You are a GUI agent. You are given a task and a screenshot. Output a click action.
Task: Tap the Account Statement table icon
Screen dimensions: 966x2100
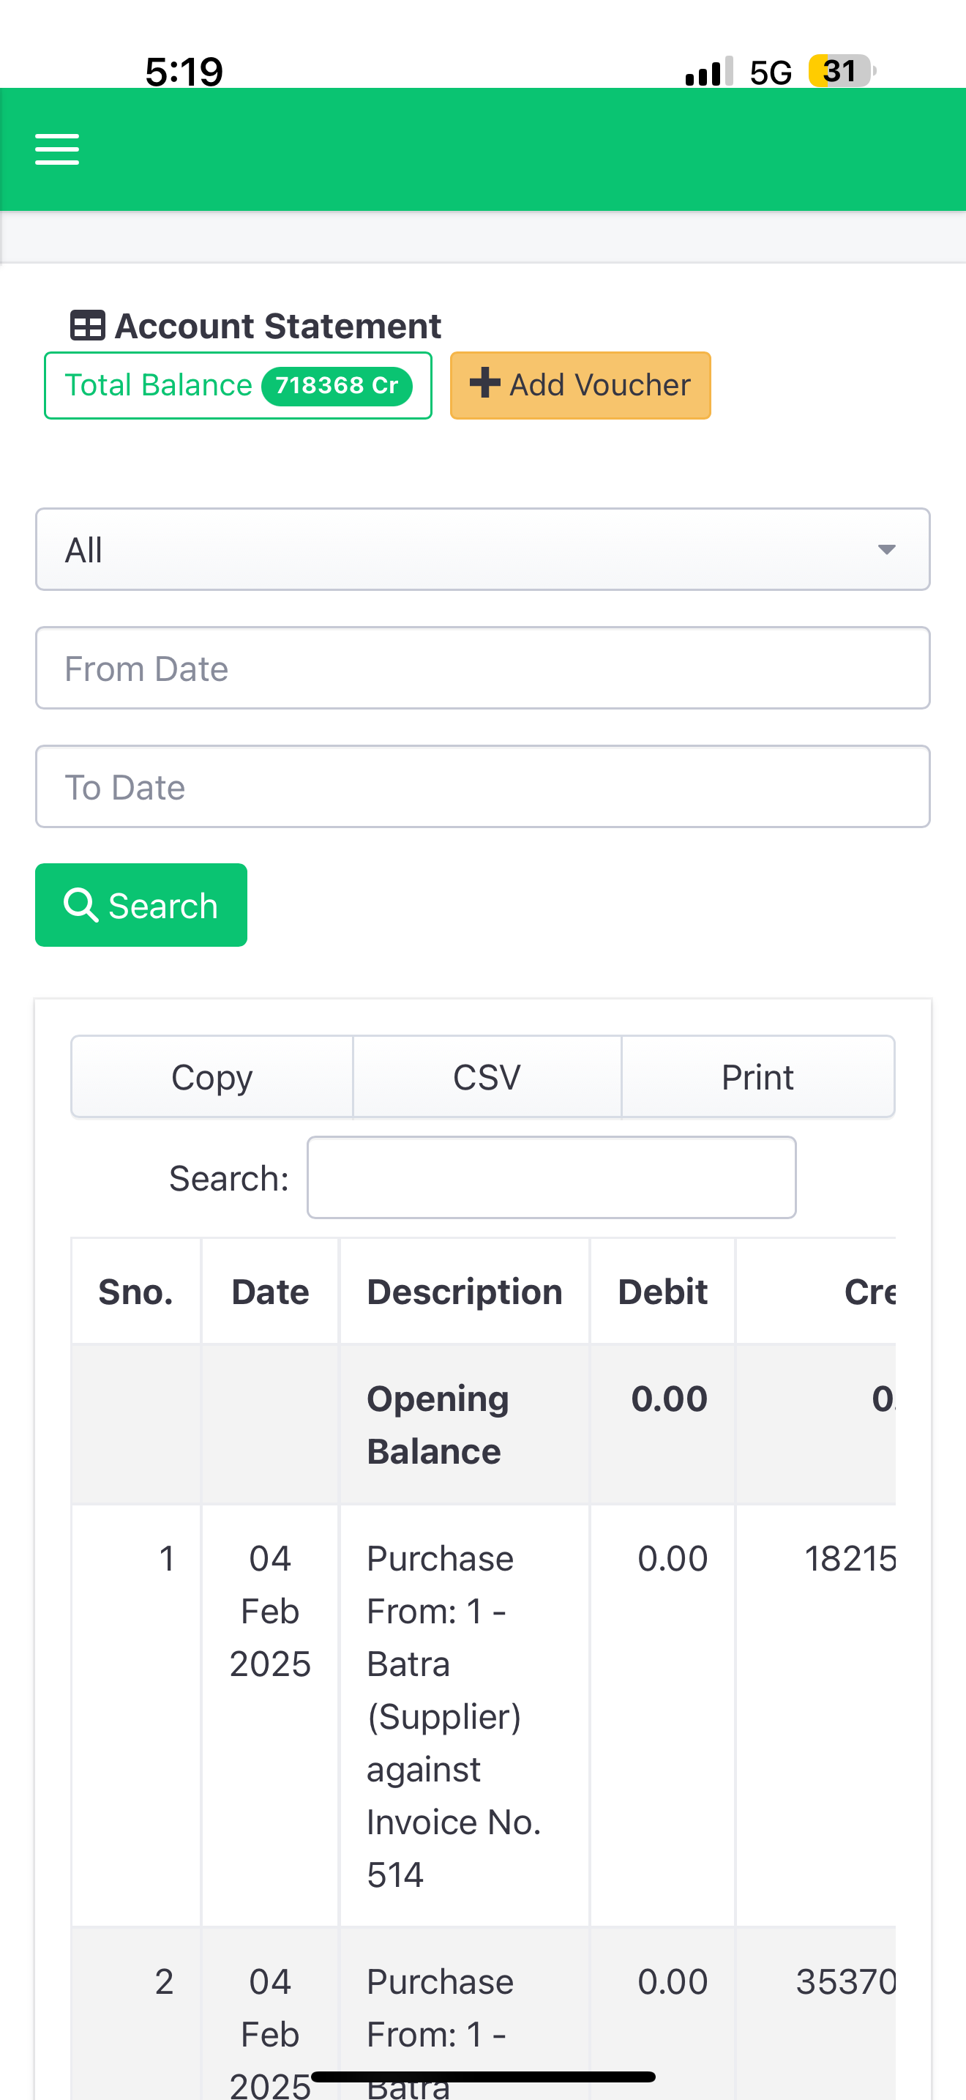pos(87,326)
